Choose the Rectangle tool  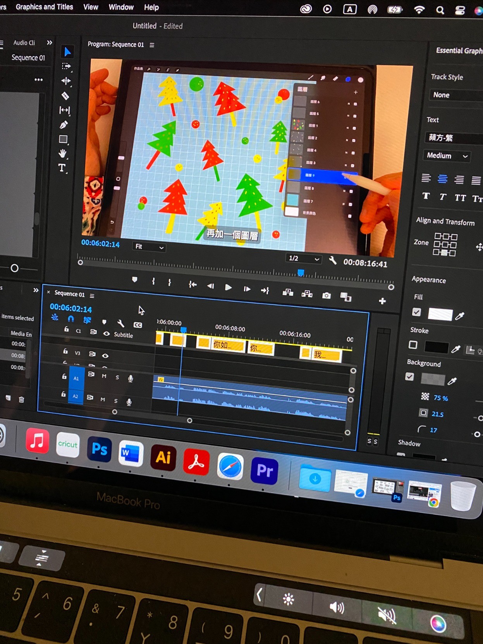coord(63,139)
